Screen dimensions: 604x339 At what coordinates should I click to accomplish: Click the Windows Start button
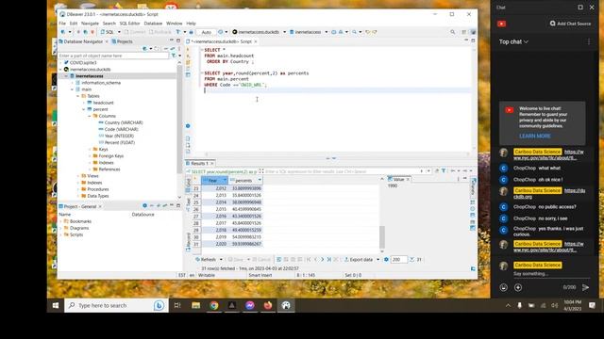point(56,305)
